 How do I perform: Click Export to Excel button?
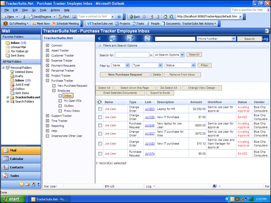pyautogui.click(x=160, y=93)
